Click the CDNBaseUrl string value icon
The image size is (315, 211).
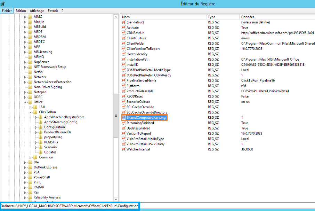pyautogui.click(x=124, y=33)
